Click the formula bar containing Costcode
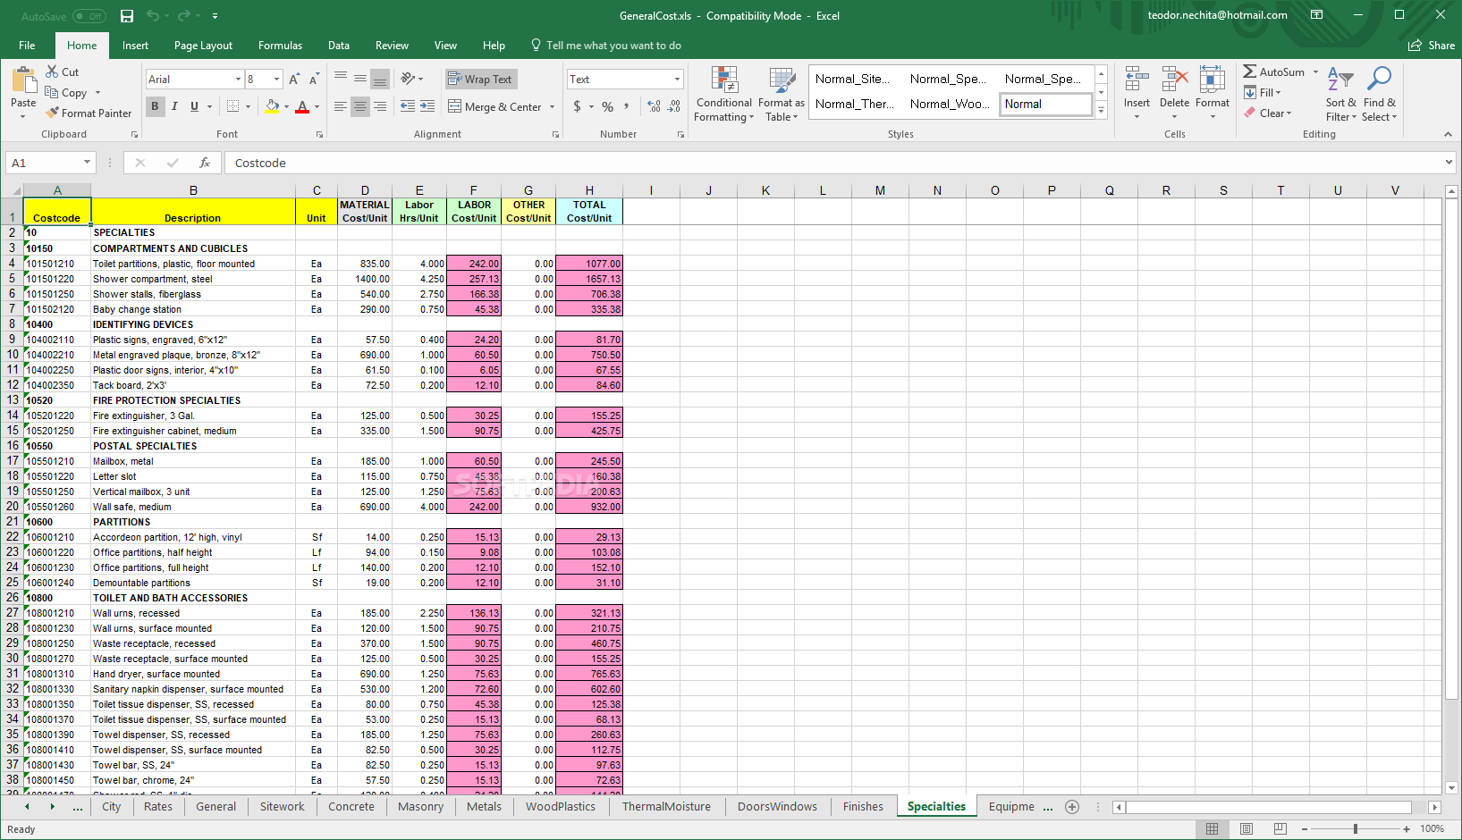The image size is (1462, 840). 832,163
